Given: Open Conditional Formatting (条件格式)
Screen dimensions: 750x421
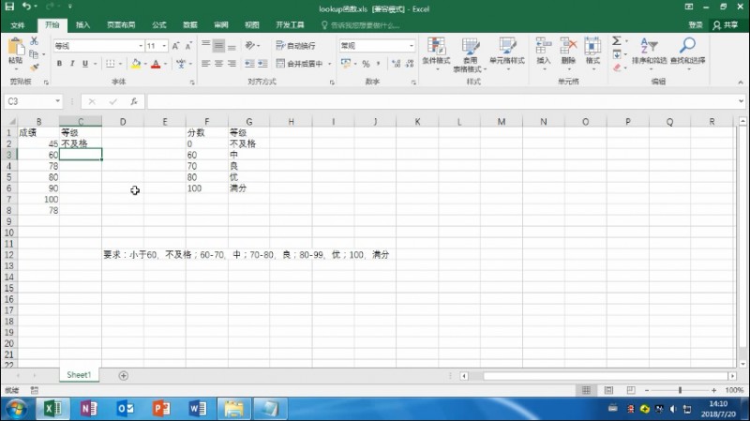Looking at the screenshot, I should coord(436,54).
